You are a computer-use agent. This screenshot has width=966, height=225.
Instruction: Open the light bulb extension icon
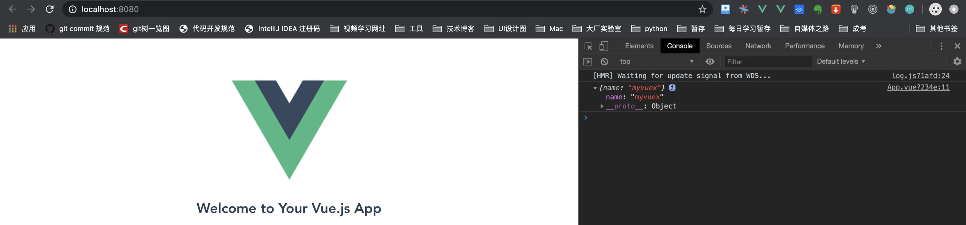click(x=854, y=9)
